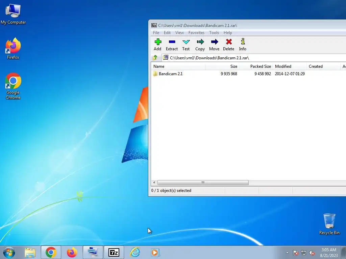Viewport: 346px width, 259px height.
Task: Click the size value 9 935 968
Action: click(x=229, y=74)
